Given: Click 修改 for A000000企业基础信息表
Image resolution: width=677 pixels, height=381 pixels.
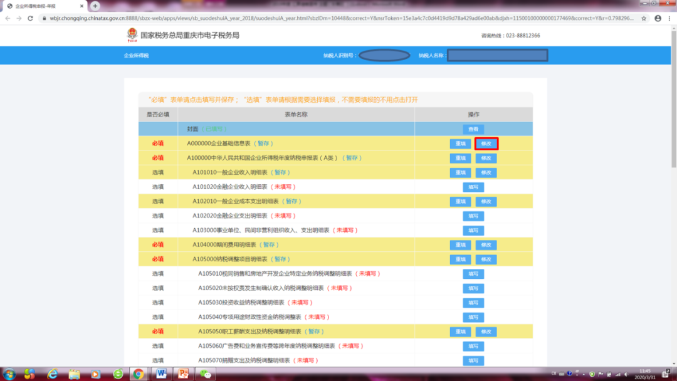Looking at the screenshot, I should [x=486, y=144].
